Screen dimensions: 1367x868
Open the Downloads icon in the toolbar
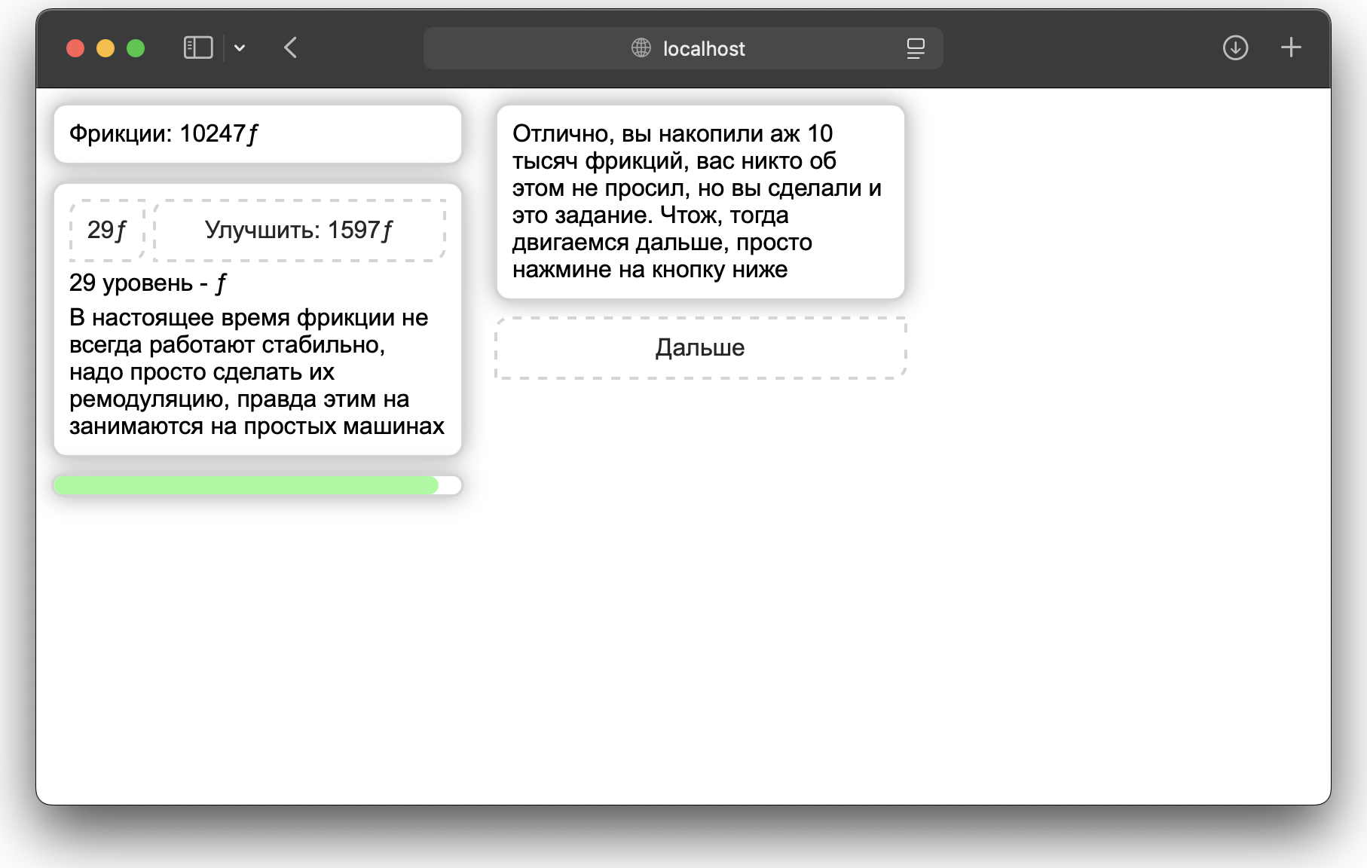click(x=1235, y=47)
